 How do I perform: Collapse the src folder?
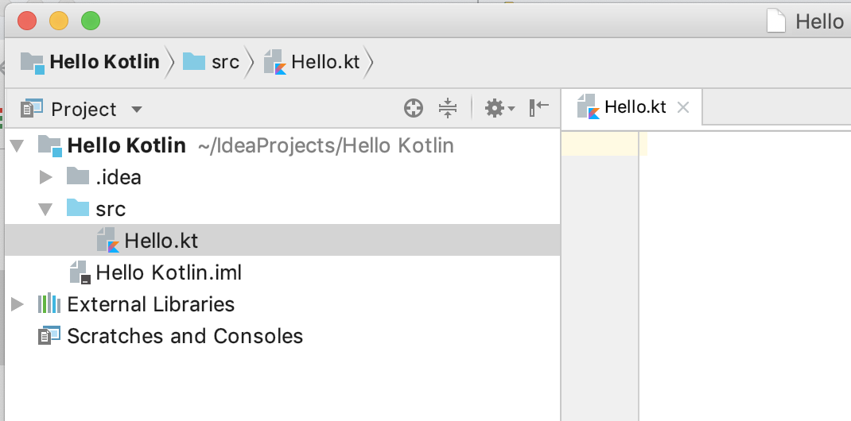click(x=46, y=209)
